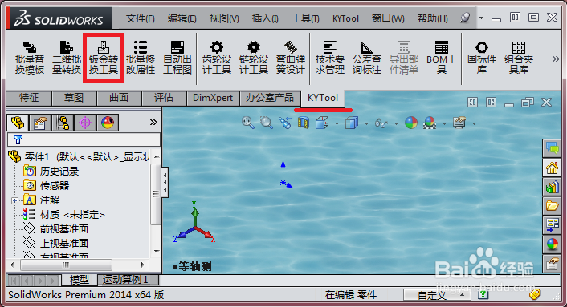The width and height of the screenshot is (567, 307).
Task: Open the Hide/Show Items dropdown arrow
Action: pos(396,123)
